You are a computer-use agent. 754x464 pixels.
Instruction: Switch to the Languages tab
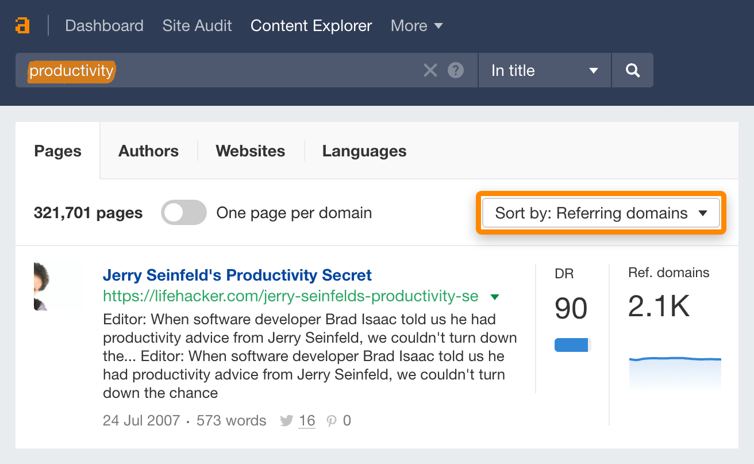pyautogui.click(x=364, y=151)
